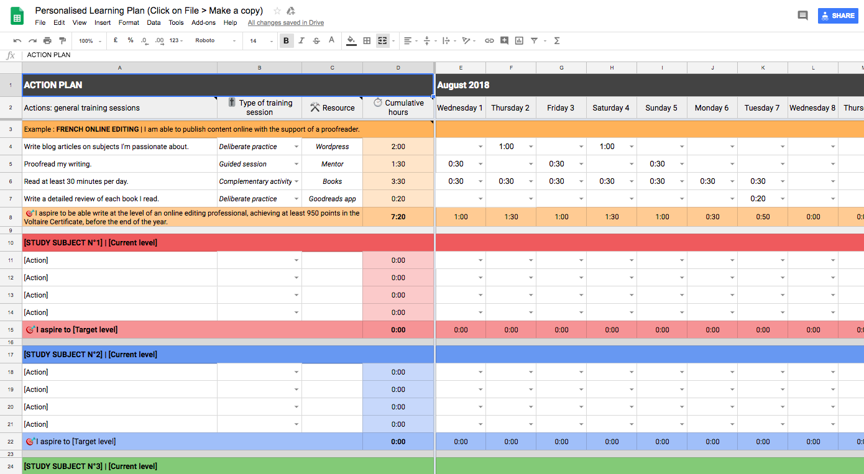
Task: Toggle strikethrough formatting
Action: [316, 40]
